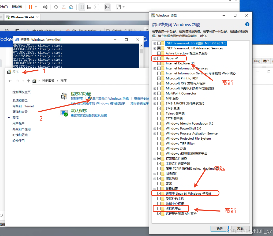Open the snapshot manager icon
Image resolution: width=273 pixels, height=236 pixels.
coord(71,7)
